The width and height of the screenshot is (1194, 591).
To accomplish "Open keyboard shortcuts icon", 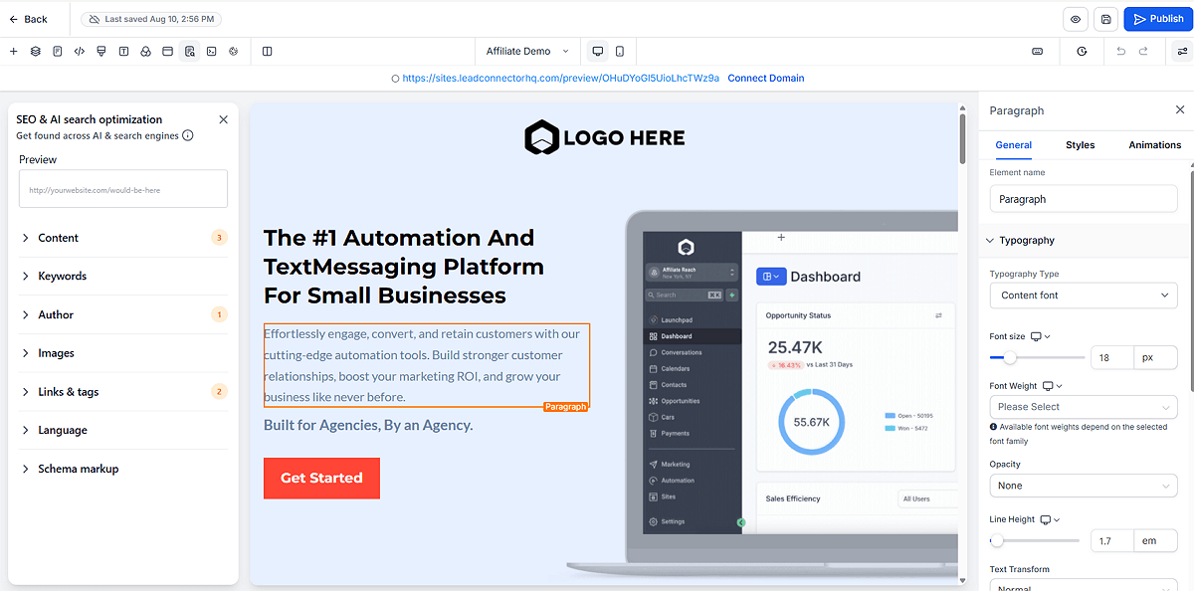I will click(1038, 51).
